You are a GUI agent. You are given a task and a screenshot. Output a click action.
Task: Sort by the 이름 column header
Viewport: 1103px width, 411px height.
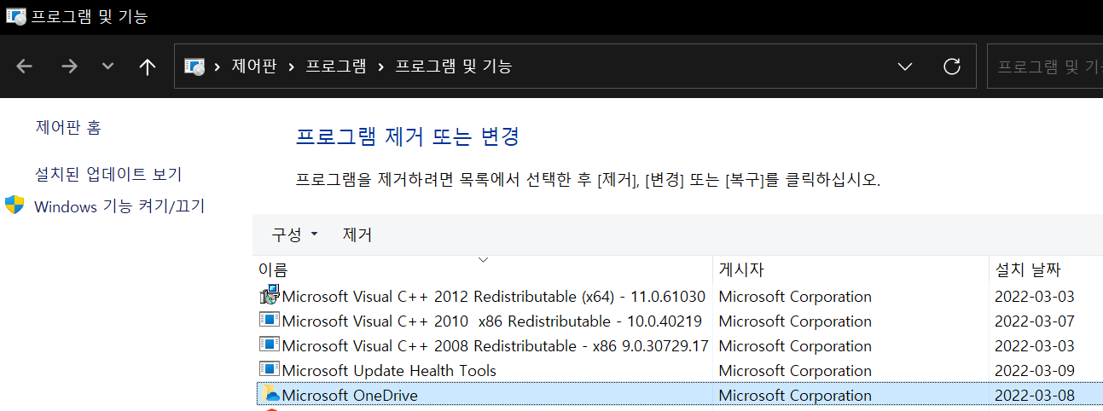pyautogui.click(x=483, y=270)
